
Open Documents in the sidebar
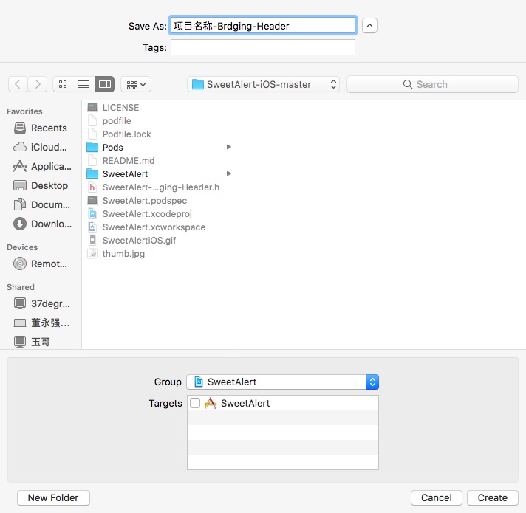point(42,204)
